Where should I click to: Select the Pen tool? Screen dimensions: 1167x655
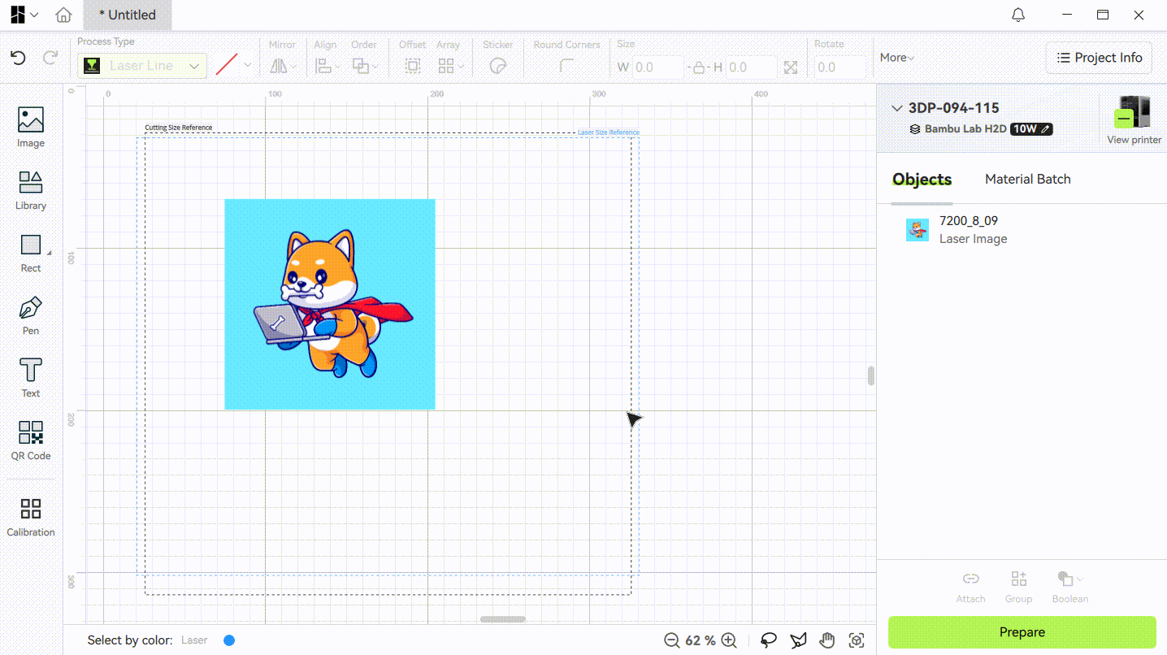(x=31, y=315)
